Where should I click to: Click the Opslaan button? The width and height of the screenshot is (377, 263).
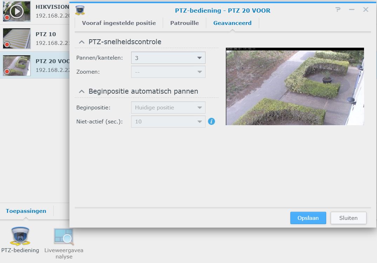pyautogui.click(x=308, y=218)
